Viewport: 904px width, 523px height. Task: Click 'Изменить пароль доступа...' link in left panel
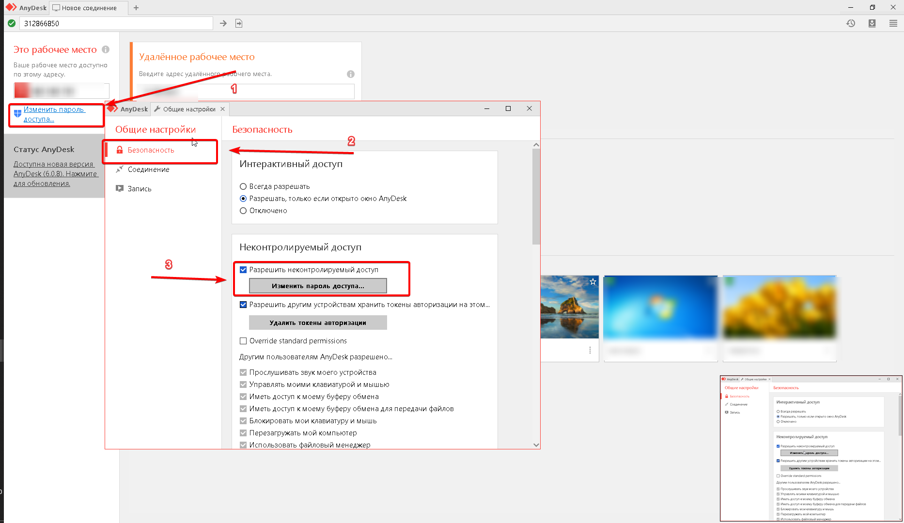pos(54,114)
